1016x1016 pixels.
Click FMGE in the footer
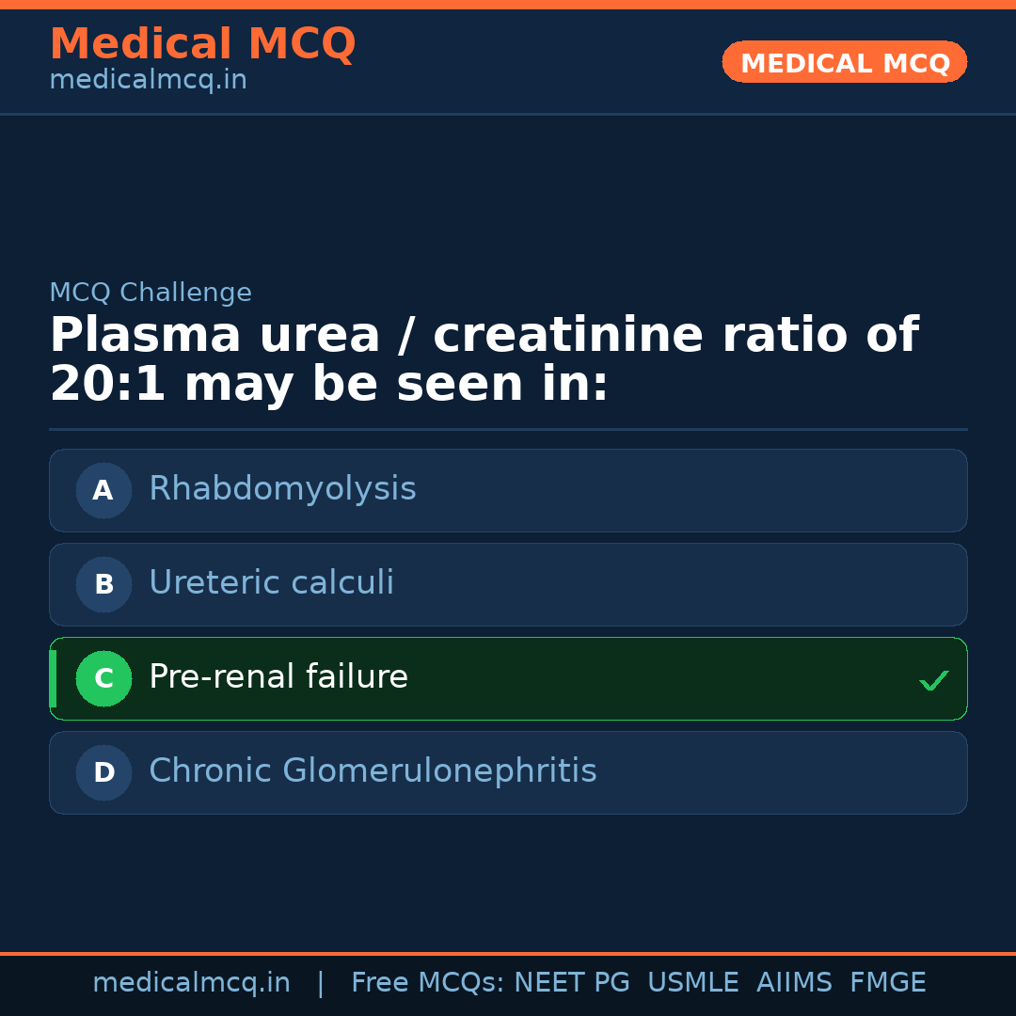(x=887, y=983)
